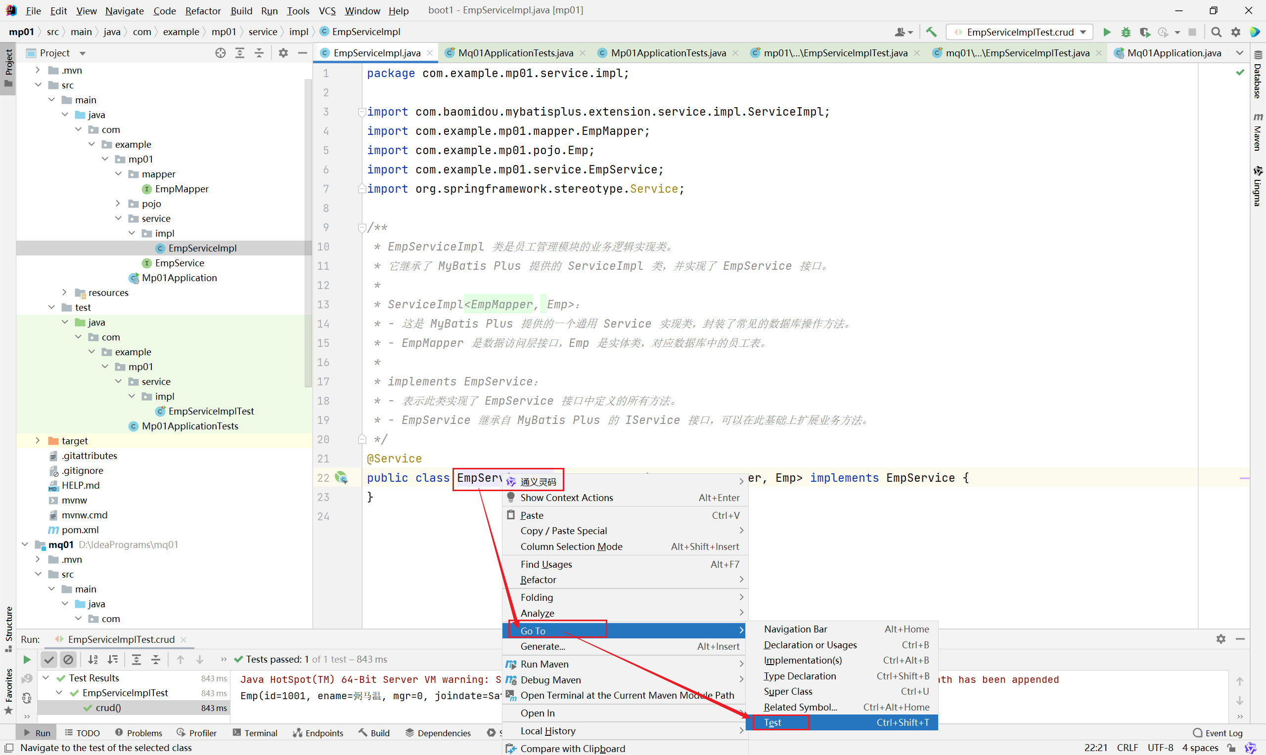Toggle show ignored tests button

tap(68, 659)
